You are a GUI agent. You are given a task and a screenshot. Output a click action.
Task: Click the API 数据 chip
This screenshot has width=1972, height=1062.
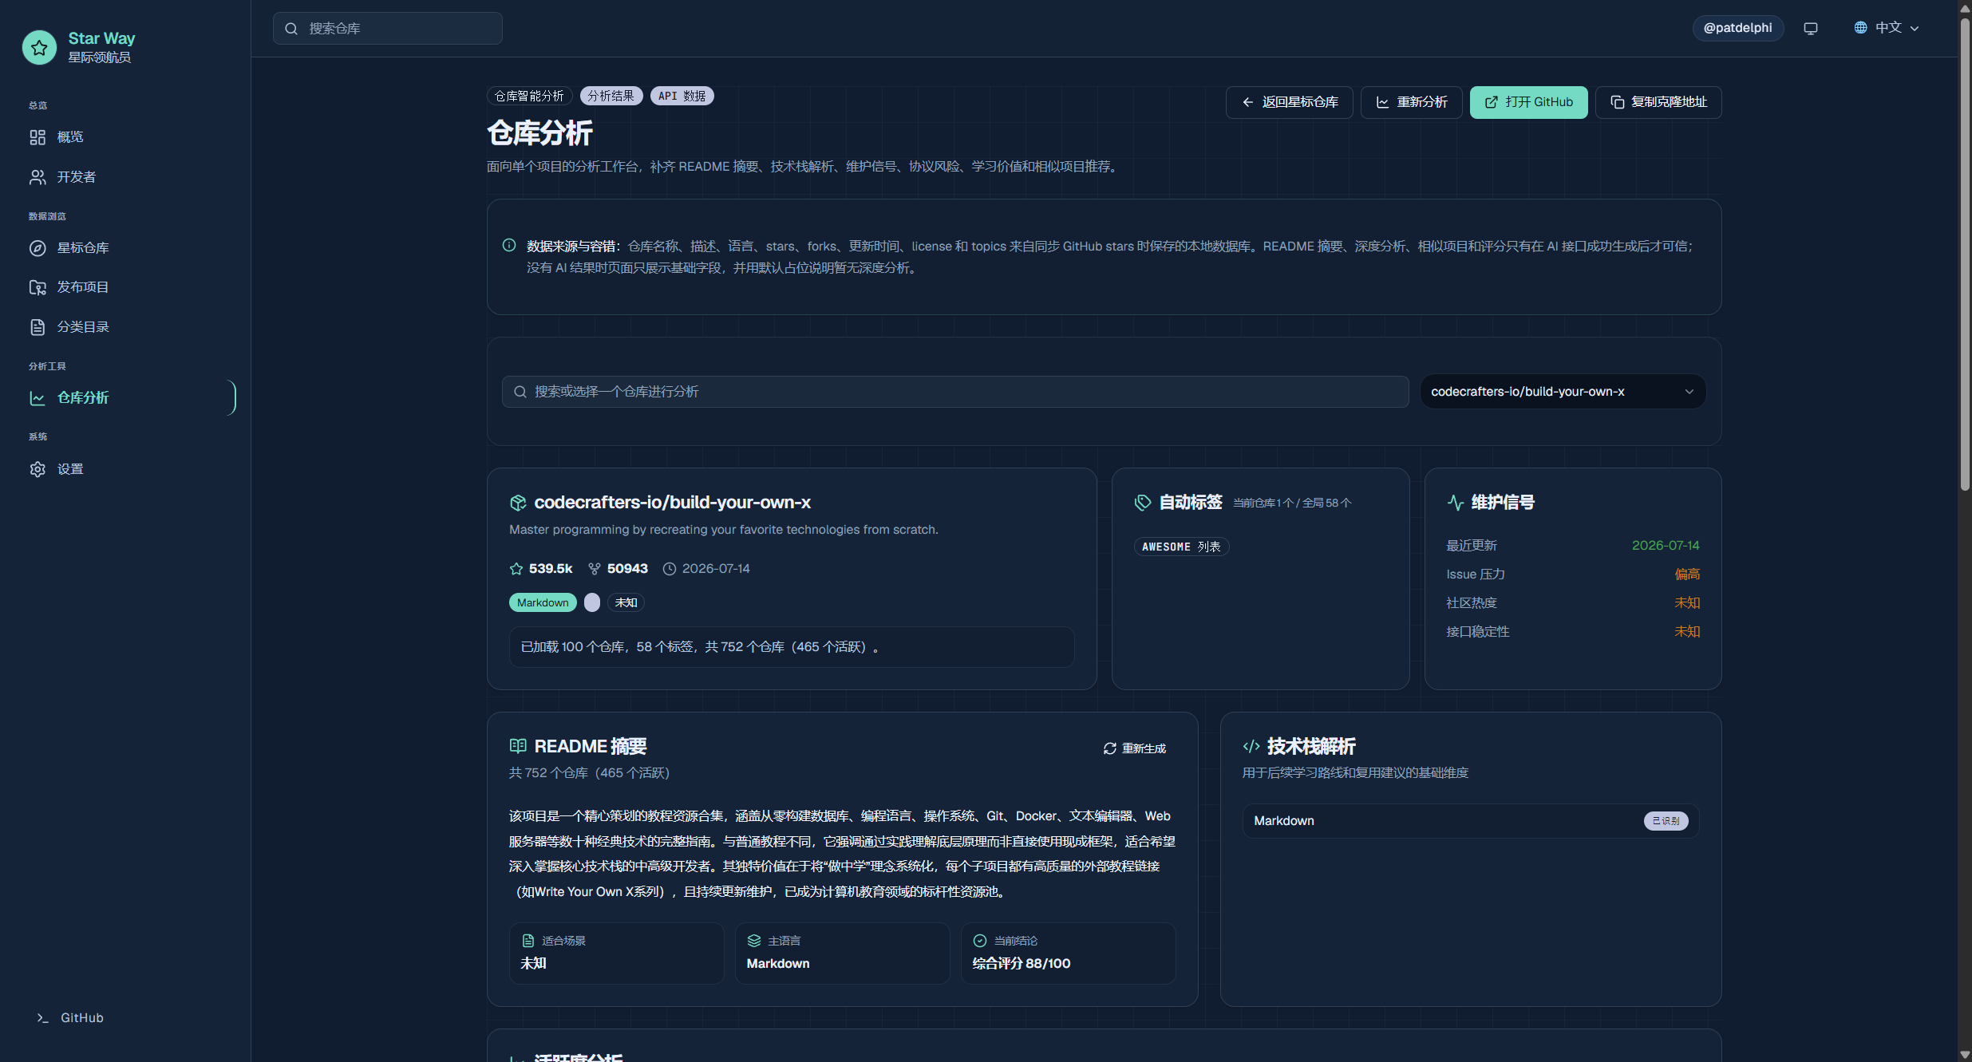pos(682,96)
